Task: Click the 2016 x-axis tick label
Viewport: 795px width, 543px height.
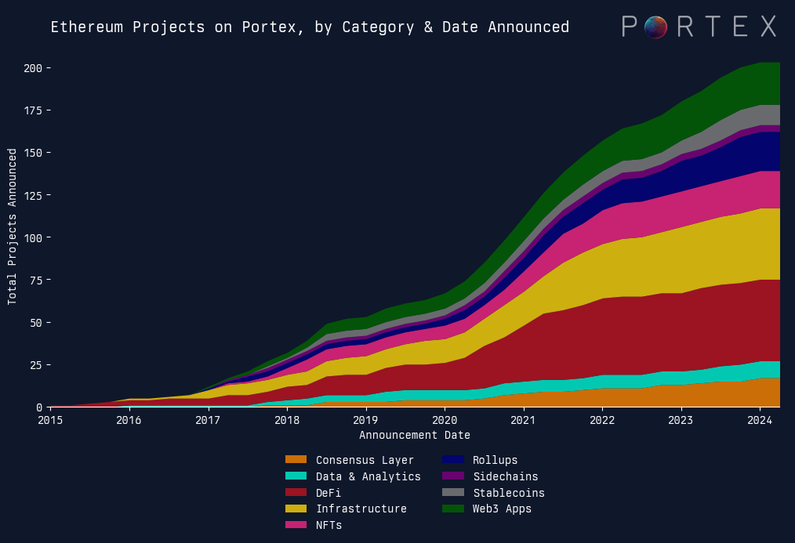Action: click(129, 420)
